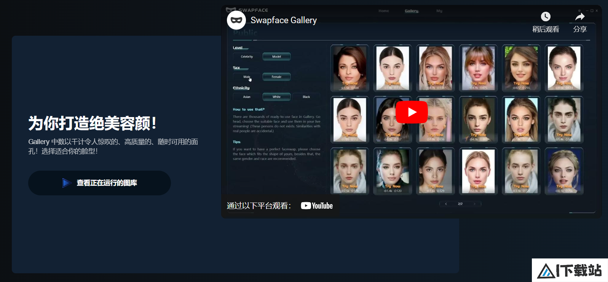Screen dimensions: 608x282
Task: Click the 通过以下平台观看 label
Action: (259, 206)
